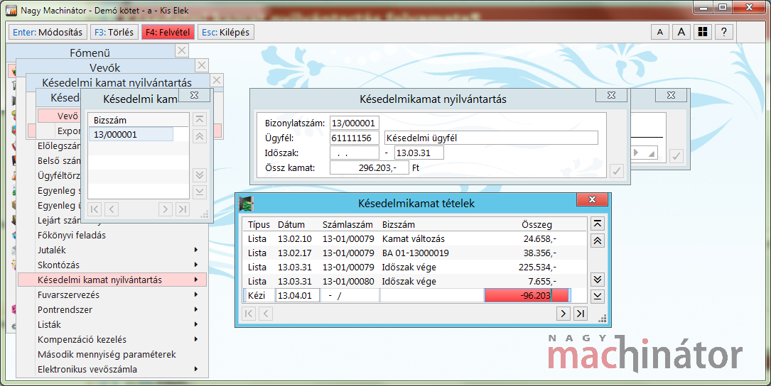The height and width of the screenshot is (386, 771).
Task: Expand the Elektronikus vevőszámla submenu arrow
Action: [x=196, y=369]
